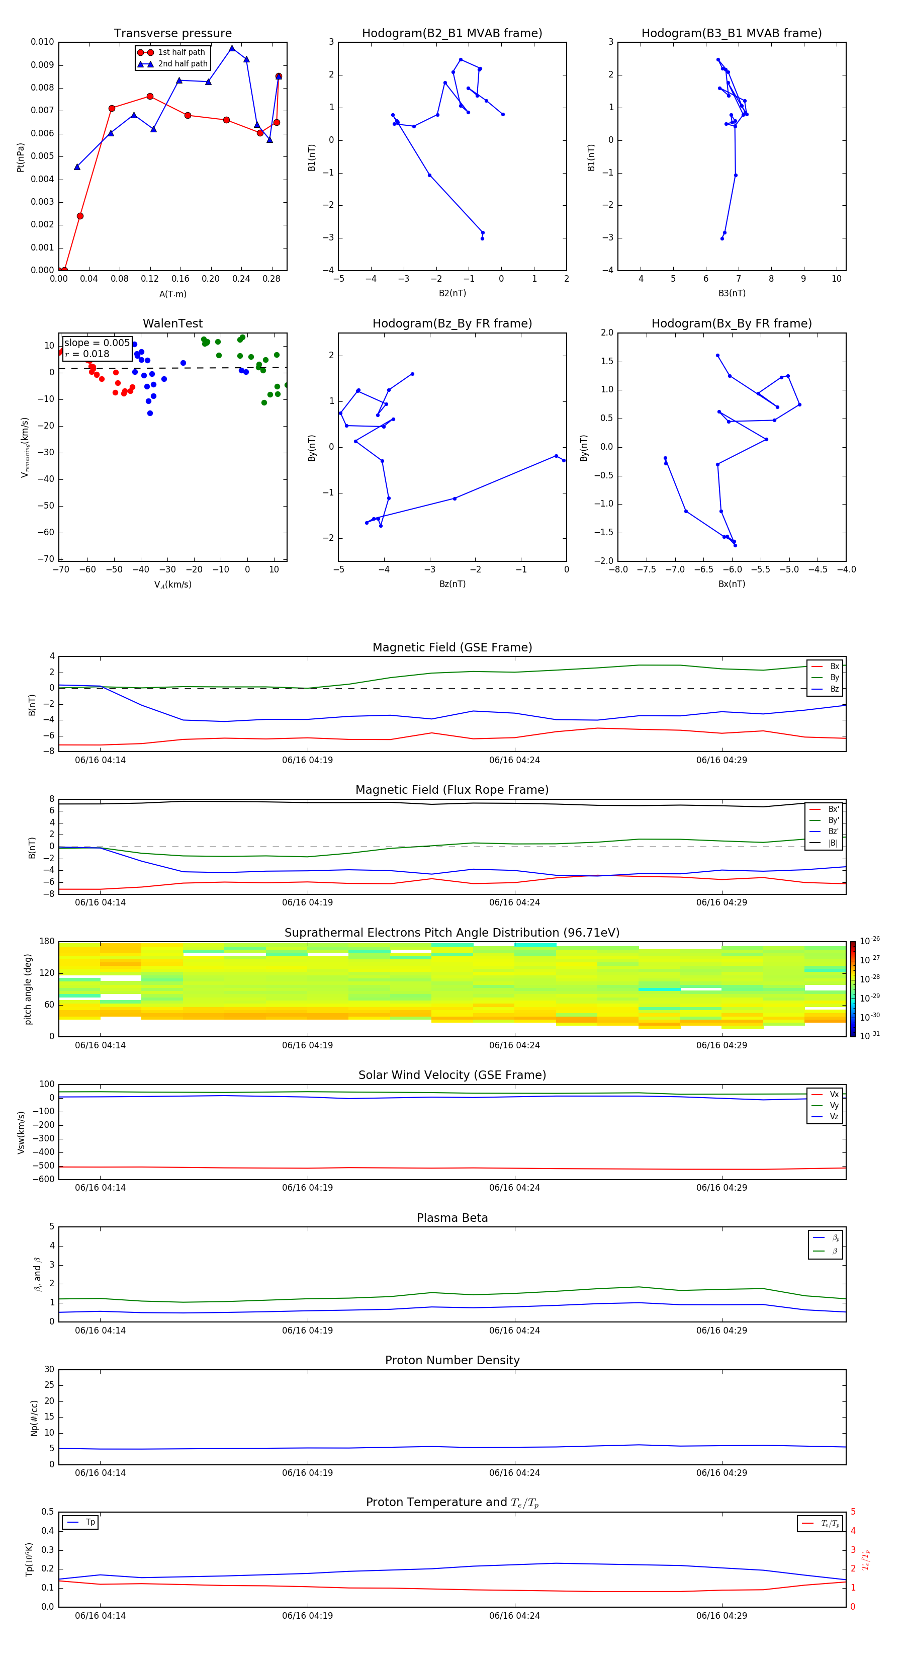Select the By legend entry in GSE panel
Image resolution: width=905 pixels, height=1660 pixels.
(826, 677)
